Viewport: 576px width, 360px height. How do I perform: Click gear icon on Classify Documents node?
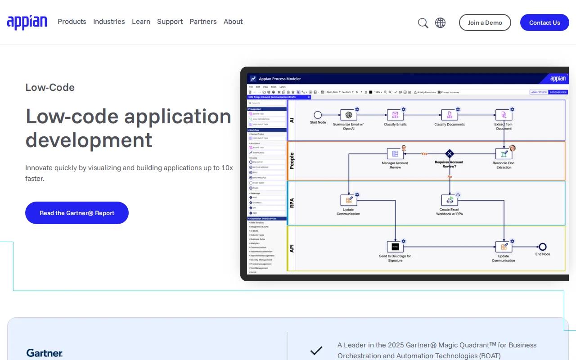coord(458,109)
